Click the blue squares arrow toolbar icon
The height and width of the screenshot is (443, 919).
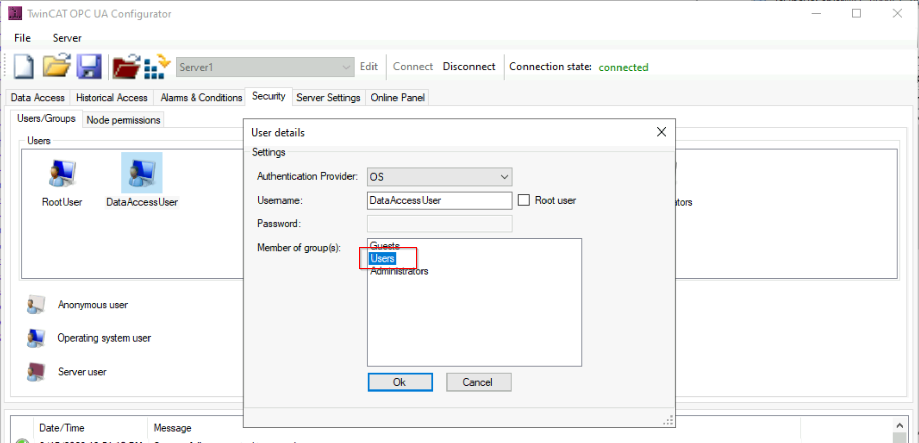(157, 66)
